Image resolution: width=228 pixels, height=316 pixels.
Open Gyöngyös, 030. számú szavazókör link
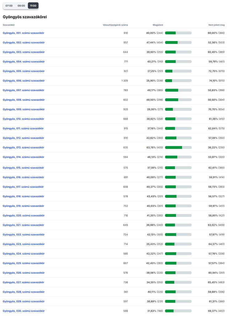[x=24, y=311]
